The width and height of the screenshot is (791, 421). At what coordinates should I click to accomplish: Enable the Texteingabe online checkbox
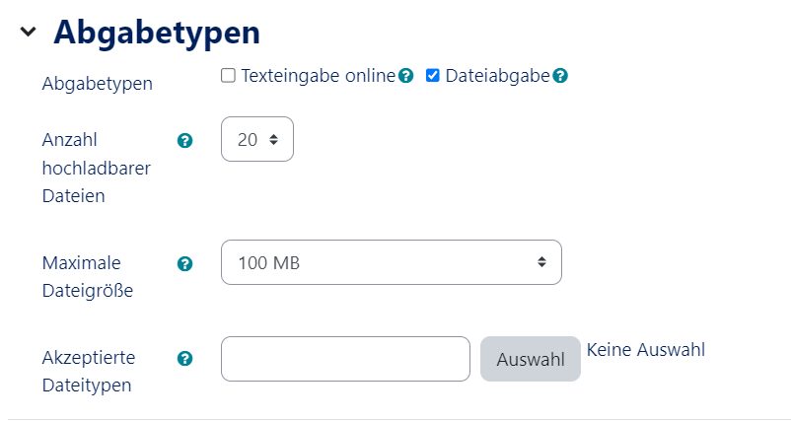(x=229, y=76)
